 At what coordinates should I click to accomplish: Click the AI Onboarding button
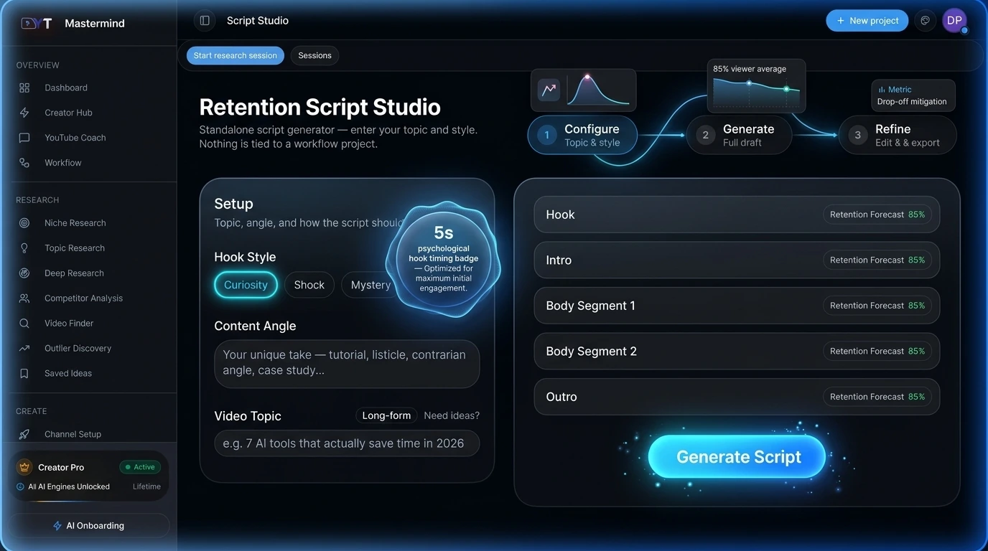[x=89, y=526]
